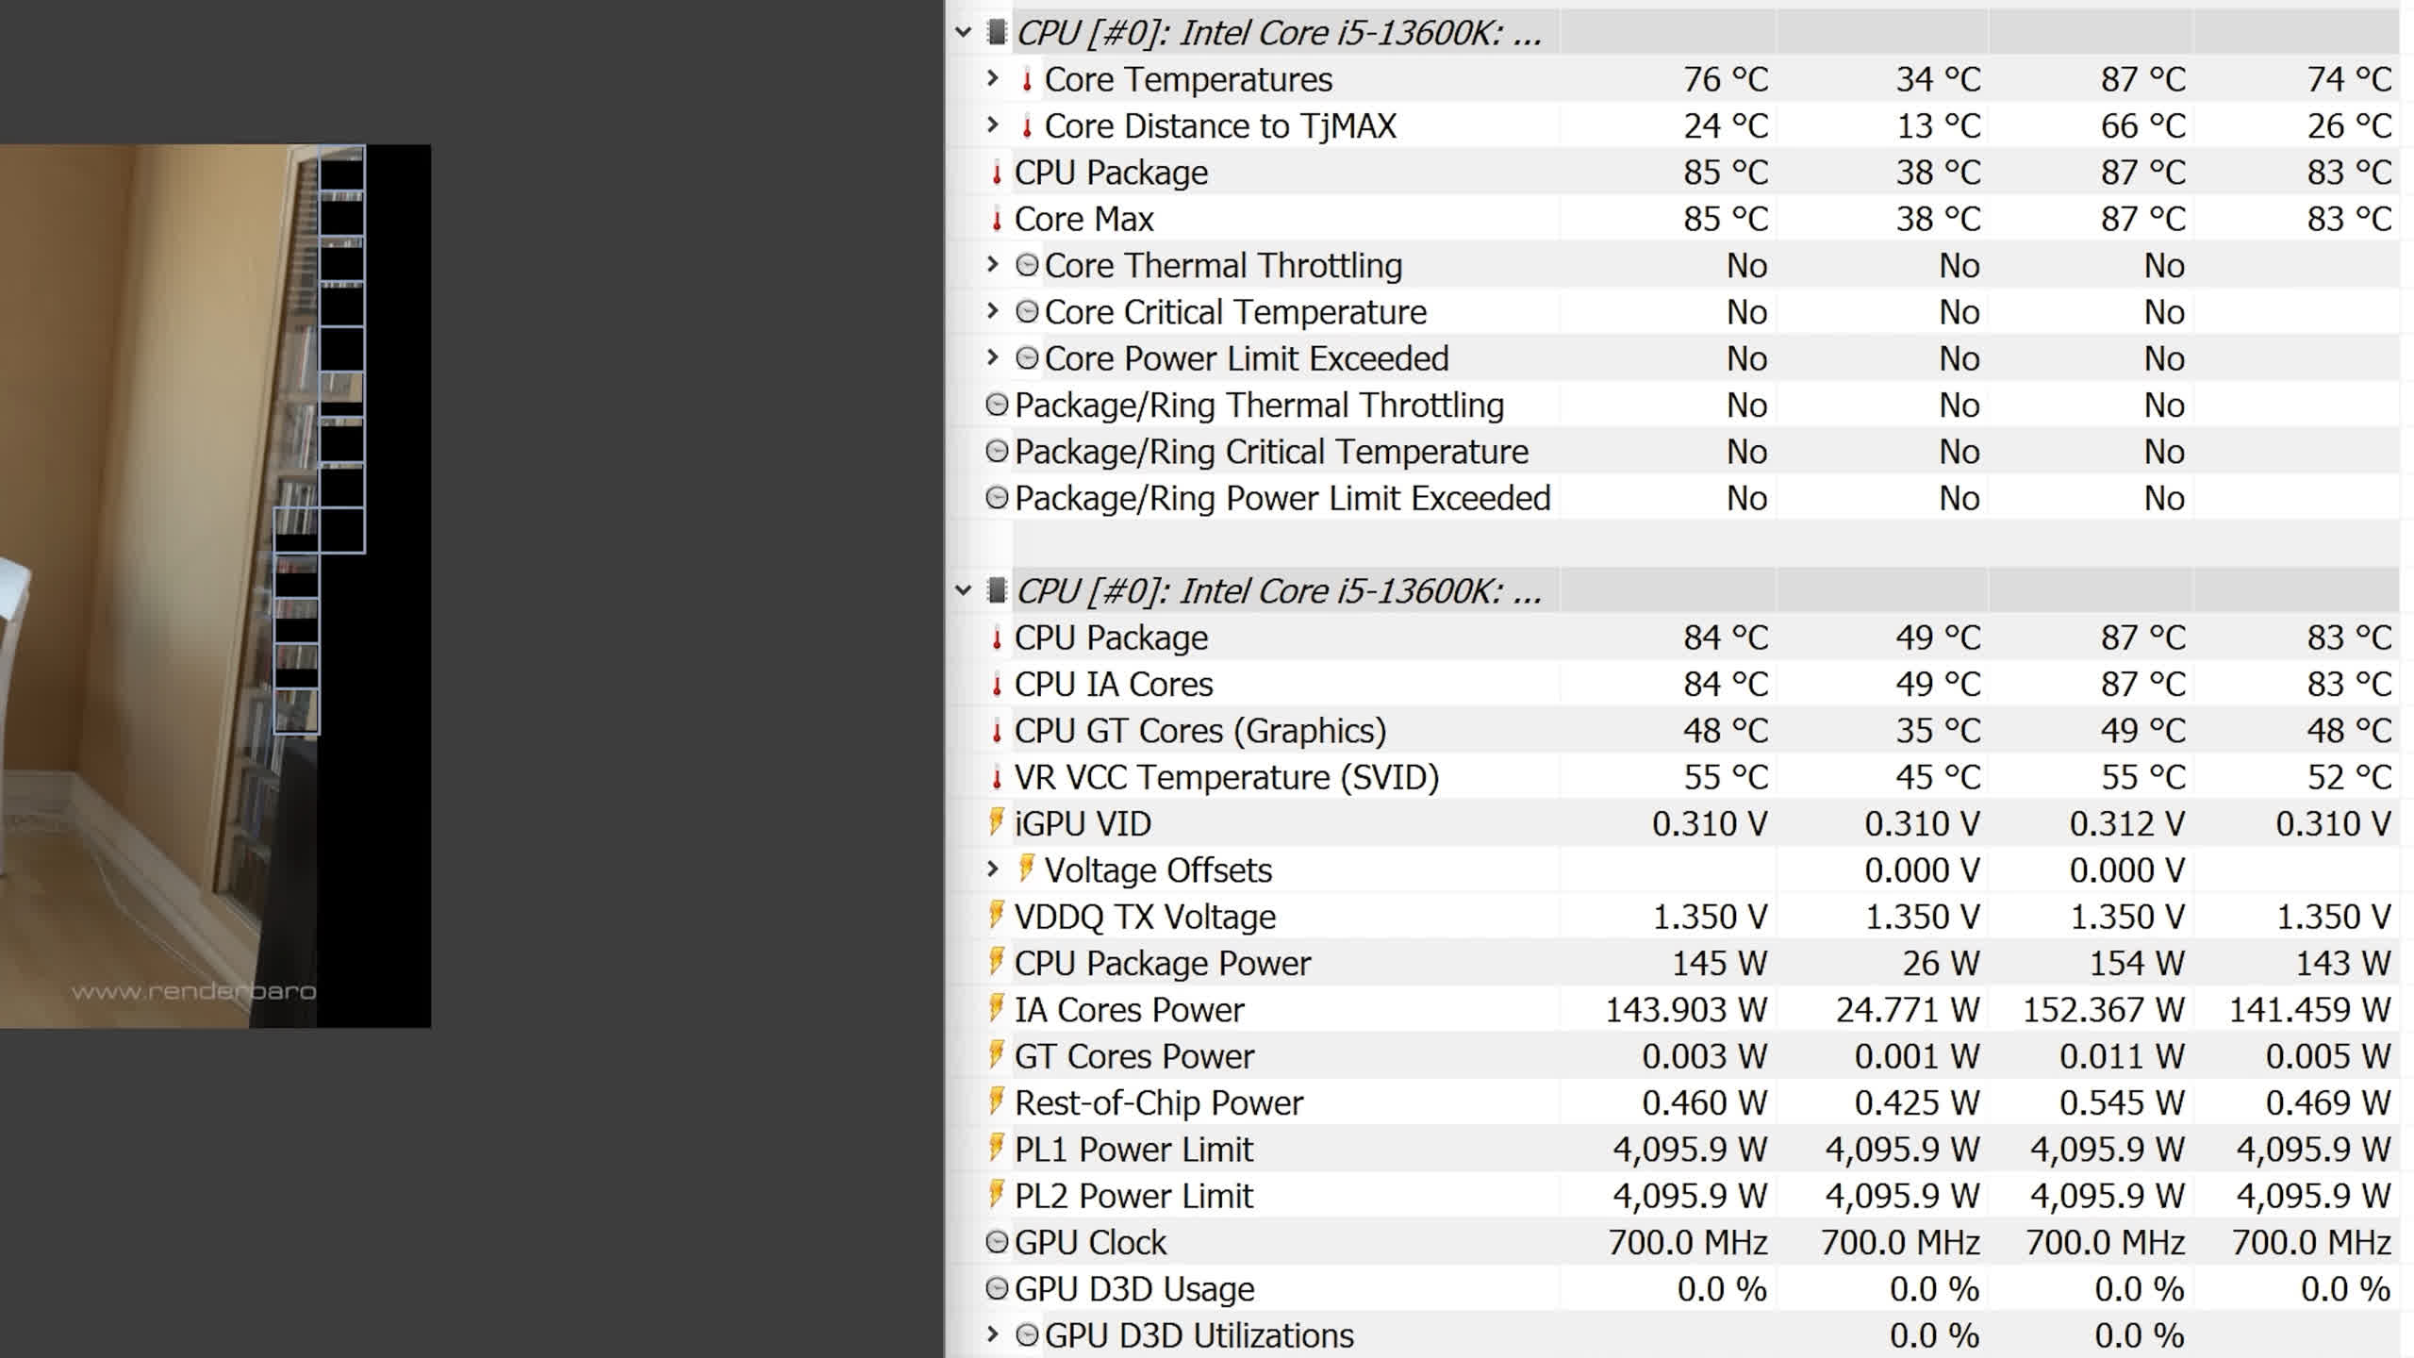Expand Core Distance to TjMAX row
The image size is (2414, 1358).
click(x=992, y=125)
